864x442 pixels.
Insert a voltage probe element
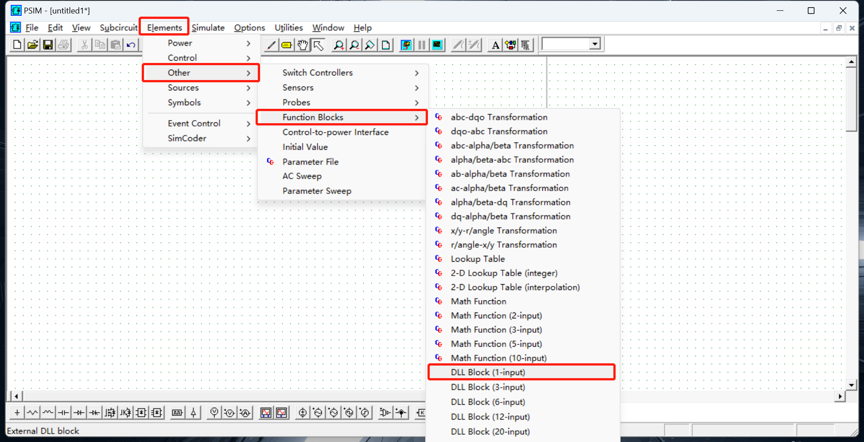click(214, 412)
